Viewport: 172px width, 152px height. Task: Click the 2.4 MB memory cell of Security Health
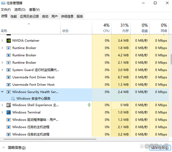pyautogui.click(x=121, y=92)
